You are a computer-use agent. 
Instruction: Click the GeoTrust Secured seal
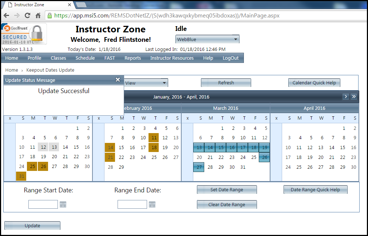point(23,33)
